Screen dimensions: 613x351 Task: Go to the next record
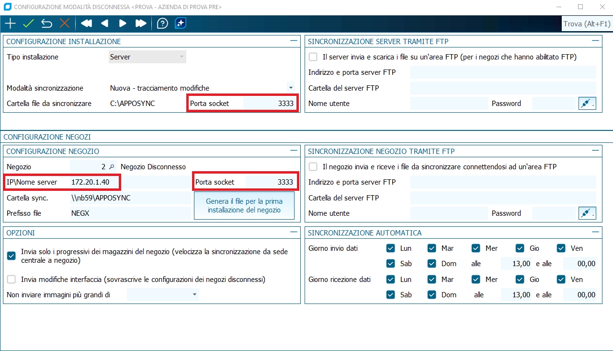pos(123,23)
